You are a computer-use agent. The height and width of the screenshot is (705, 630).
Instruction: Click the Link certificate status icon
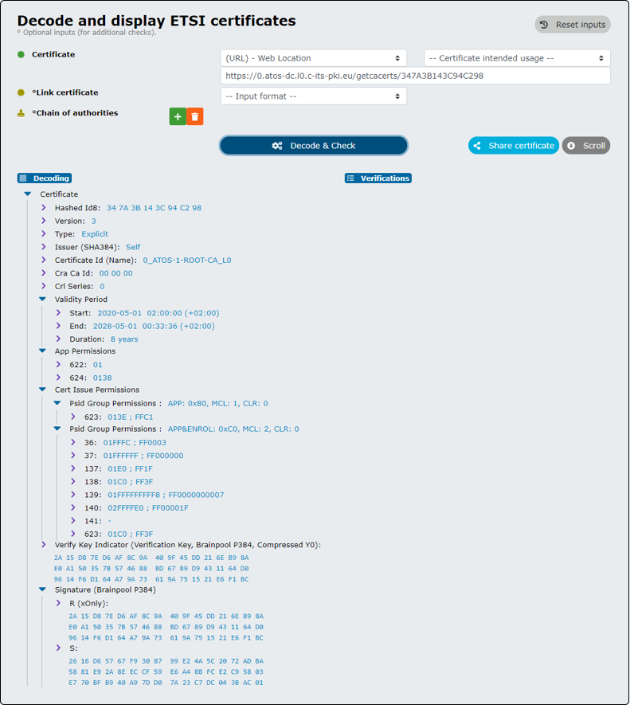21,92
